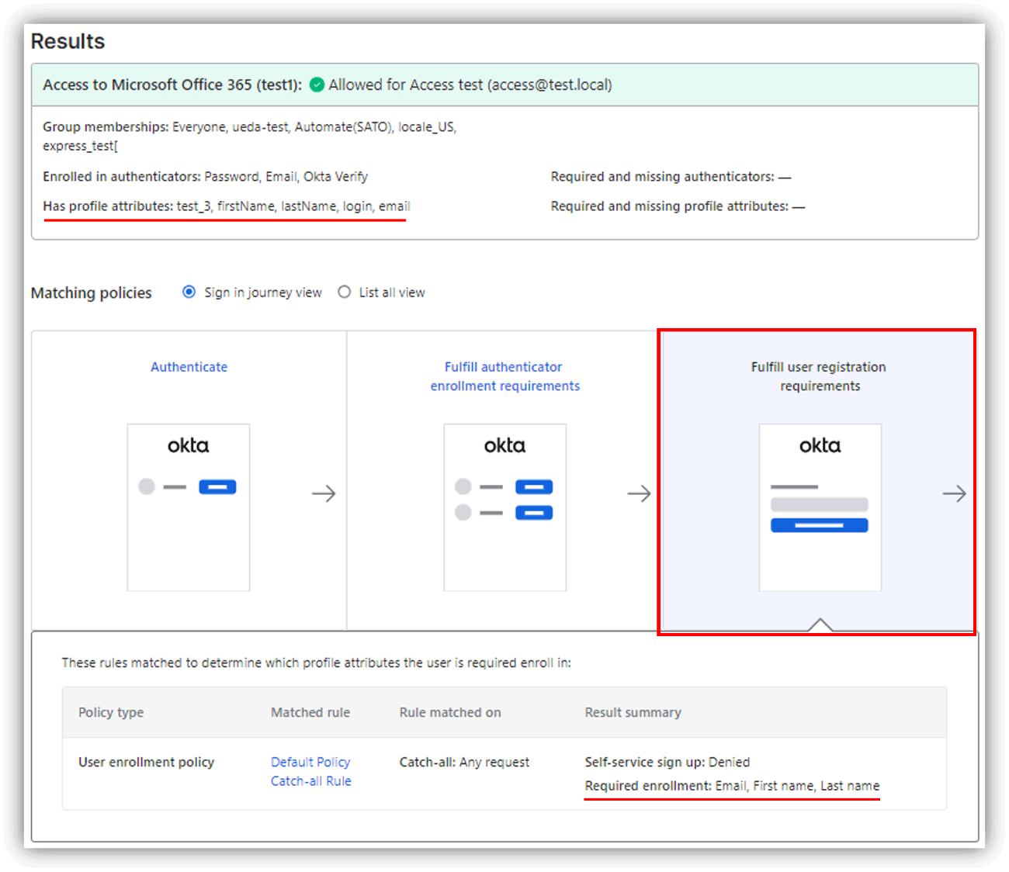The height and width of the screenshot is (872, 1009).
Task: Click arrow after authenticator enrollment step
Action: [x=639, y=493]
